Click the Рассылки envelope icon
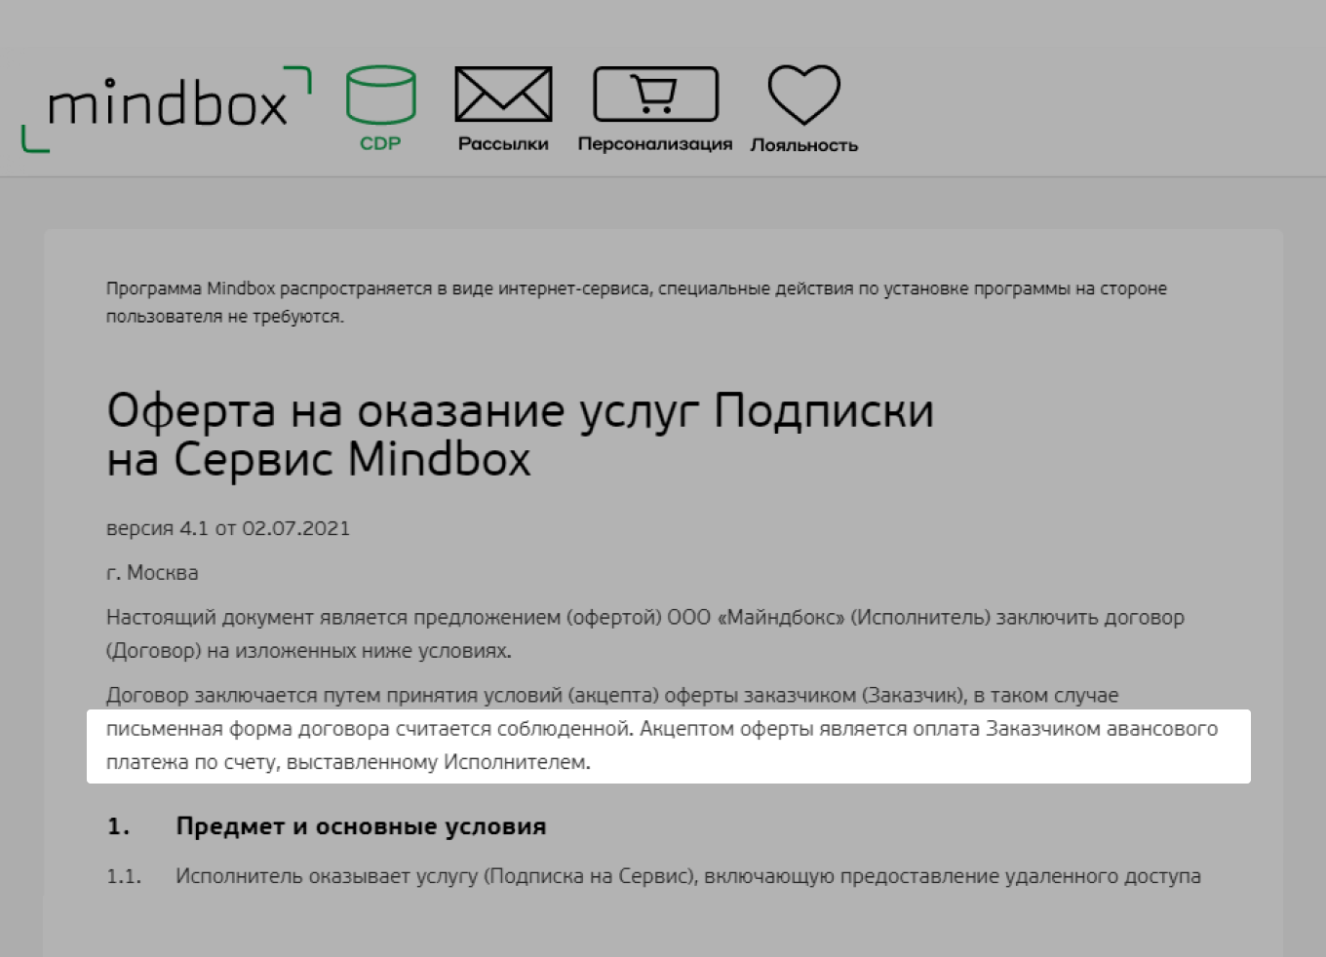 503,95
